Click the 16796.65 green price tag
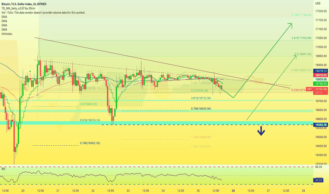329x194 pixels. click(321, 84)
